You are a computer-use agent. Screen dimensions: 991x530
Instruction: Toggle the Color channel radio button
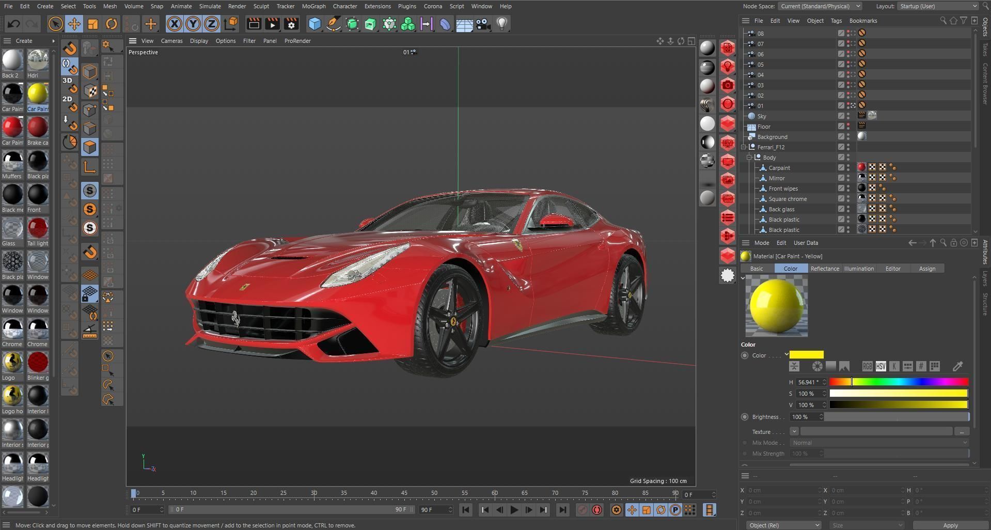(745, 355)
